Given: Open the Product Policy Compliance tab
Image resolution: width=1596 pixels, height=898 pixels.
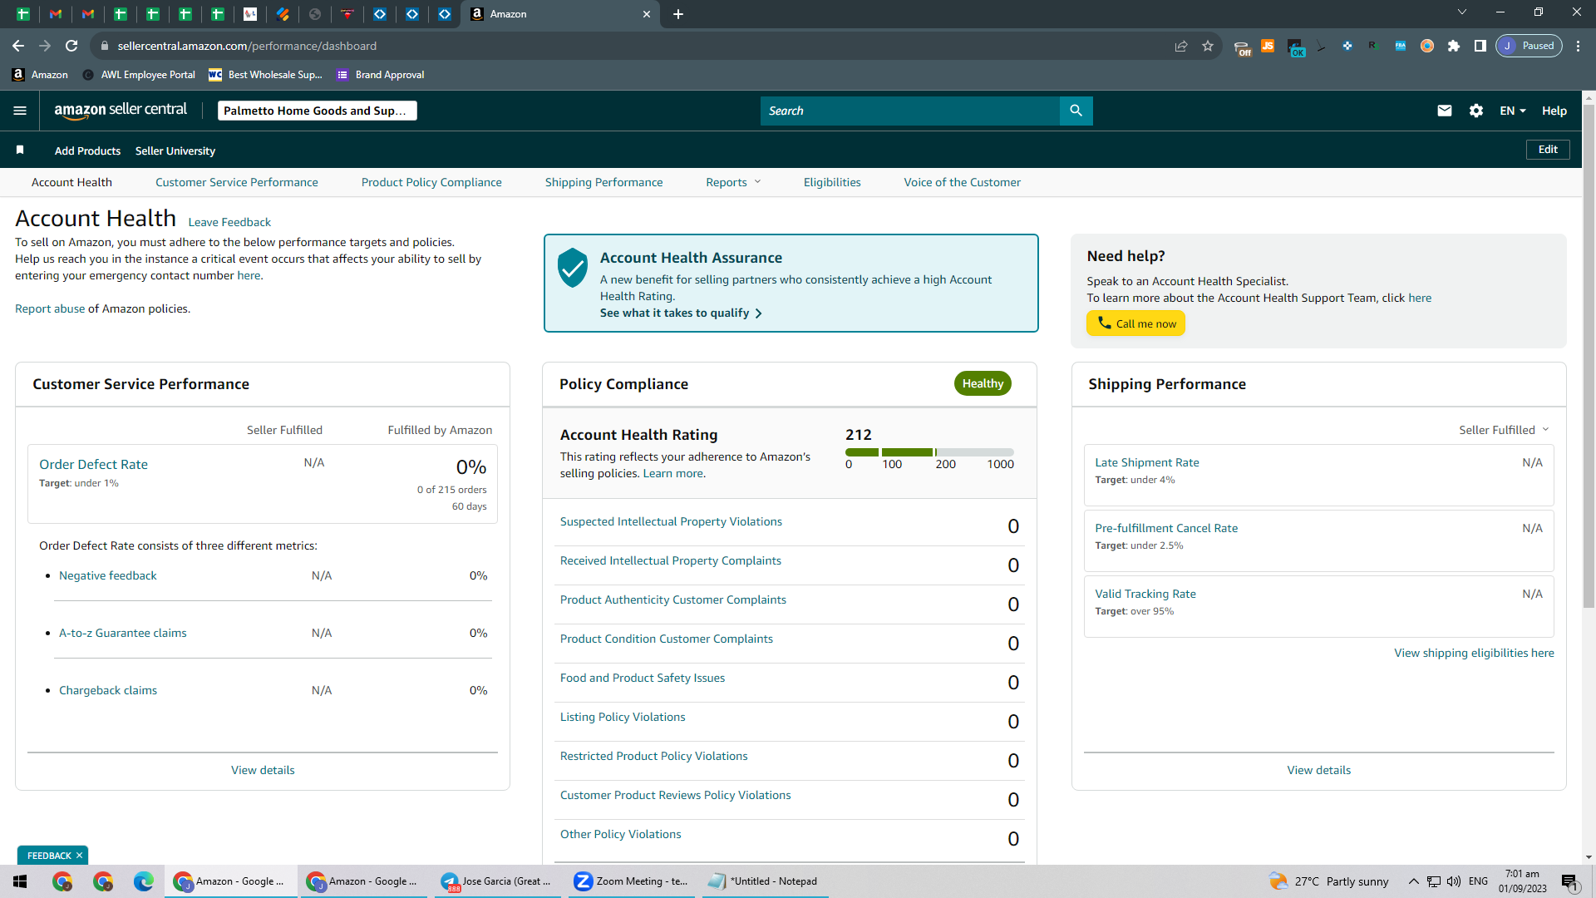Looking at the screenshot, I should click(431, 182).
